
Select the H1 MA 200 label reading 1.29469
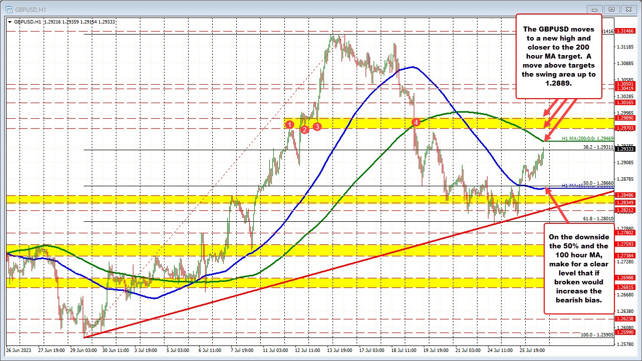(588, 139)
